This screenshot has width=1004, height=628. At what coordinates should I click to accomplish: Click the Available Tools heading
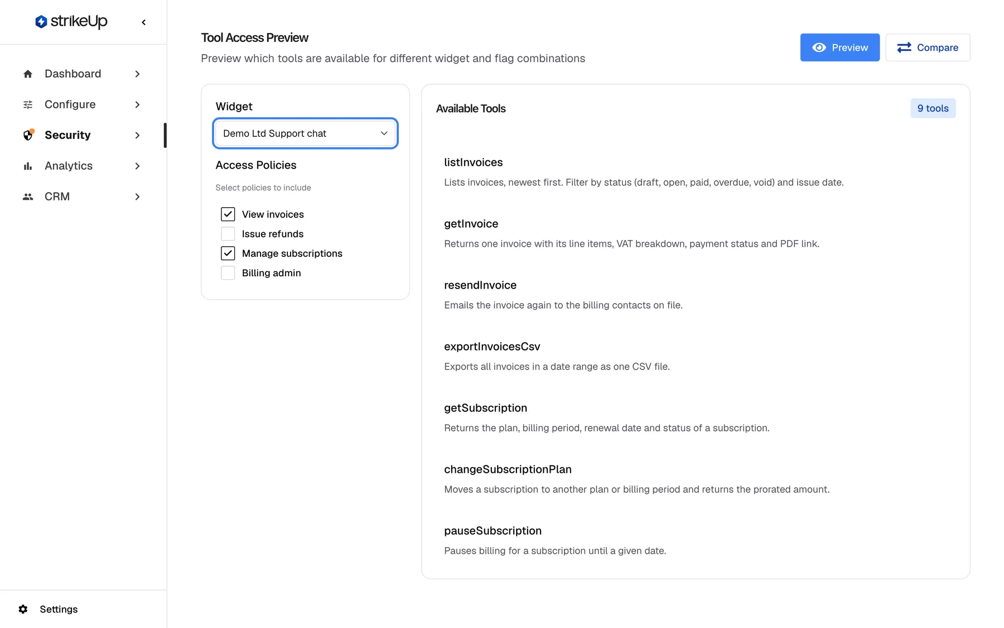(471, 108)
